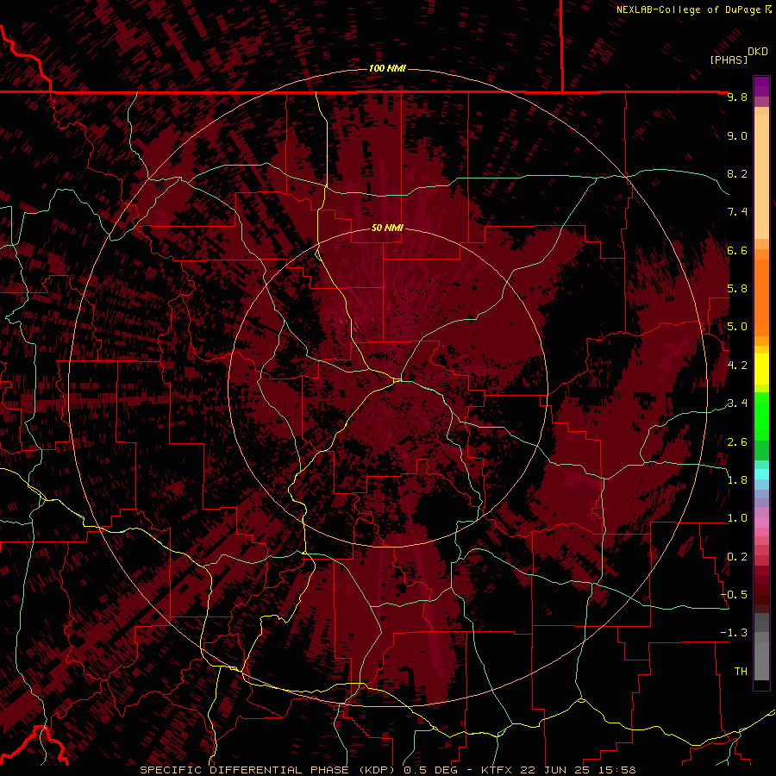The width and height of the screenshot is (776, 776).
Task: Select the 8.2 scale value
Action: (737, 173)
